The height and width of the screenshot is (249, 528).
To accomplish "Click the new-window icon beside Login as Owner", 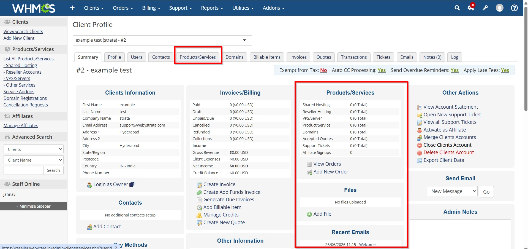I will click(x=132, y=184).
